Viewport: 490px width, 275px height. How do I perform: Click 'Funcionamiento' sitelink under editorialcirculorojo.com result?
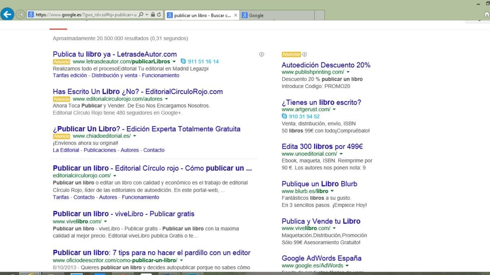tap(140, 197)
